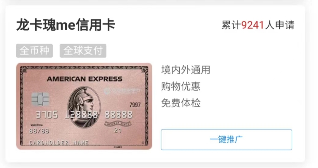Click the AMERICAN EXPRESS logo text on card
The height and width of the screenshot is (168, 318).
[x=84, y=79]
